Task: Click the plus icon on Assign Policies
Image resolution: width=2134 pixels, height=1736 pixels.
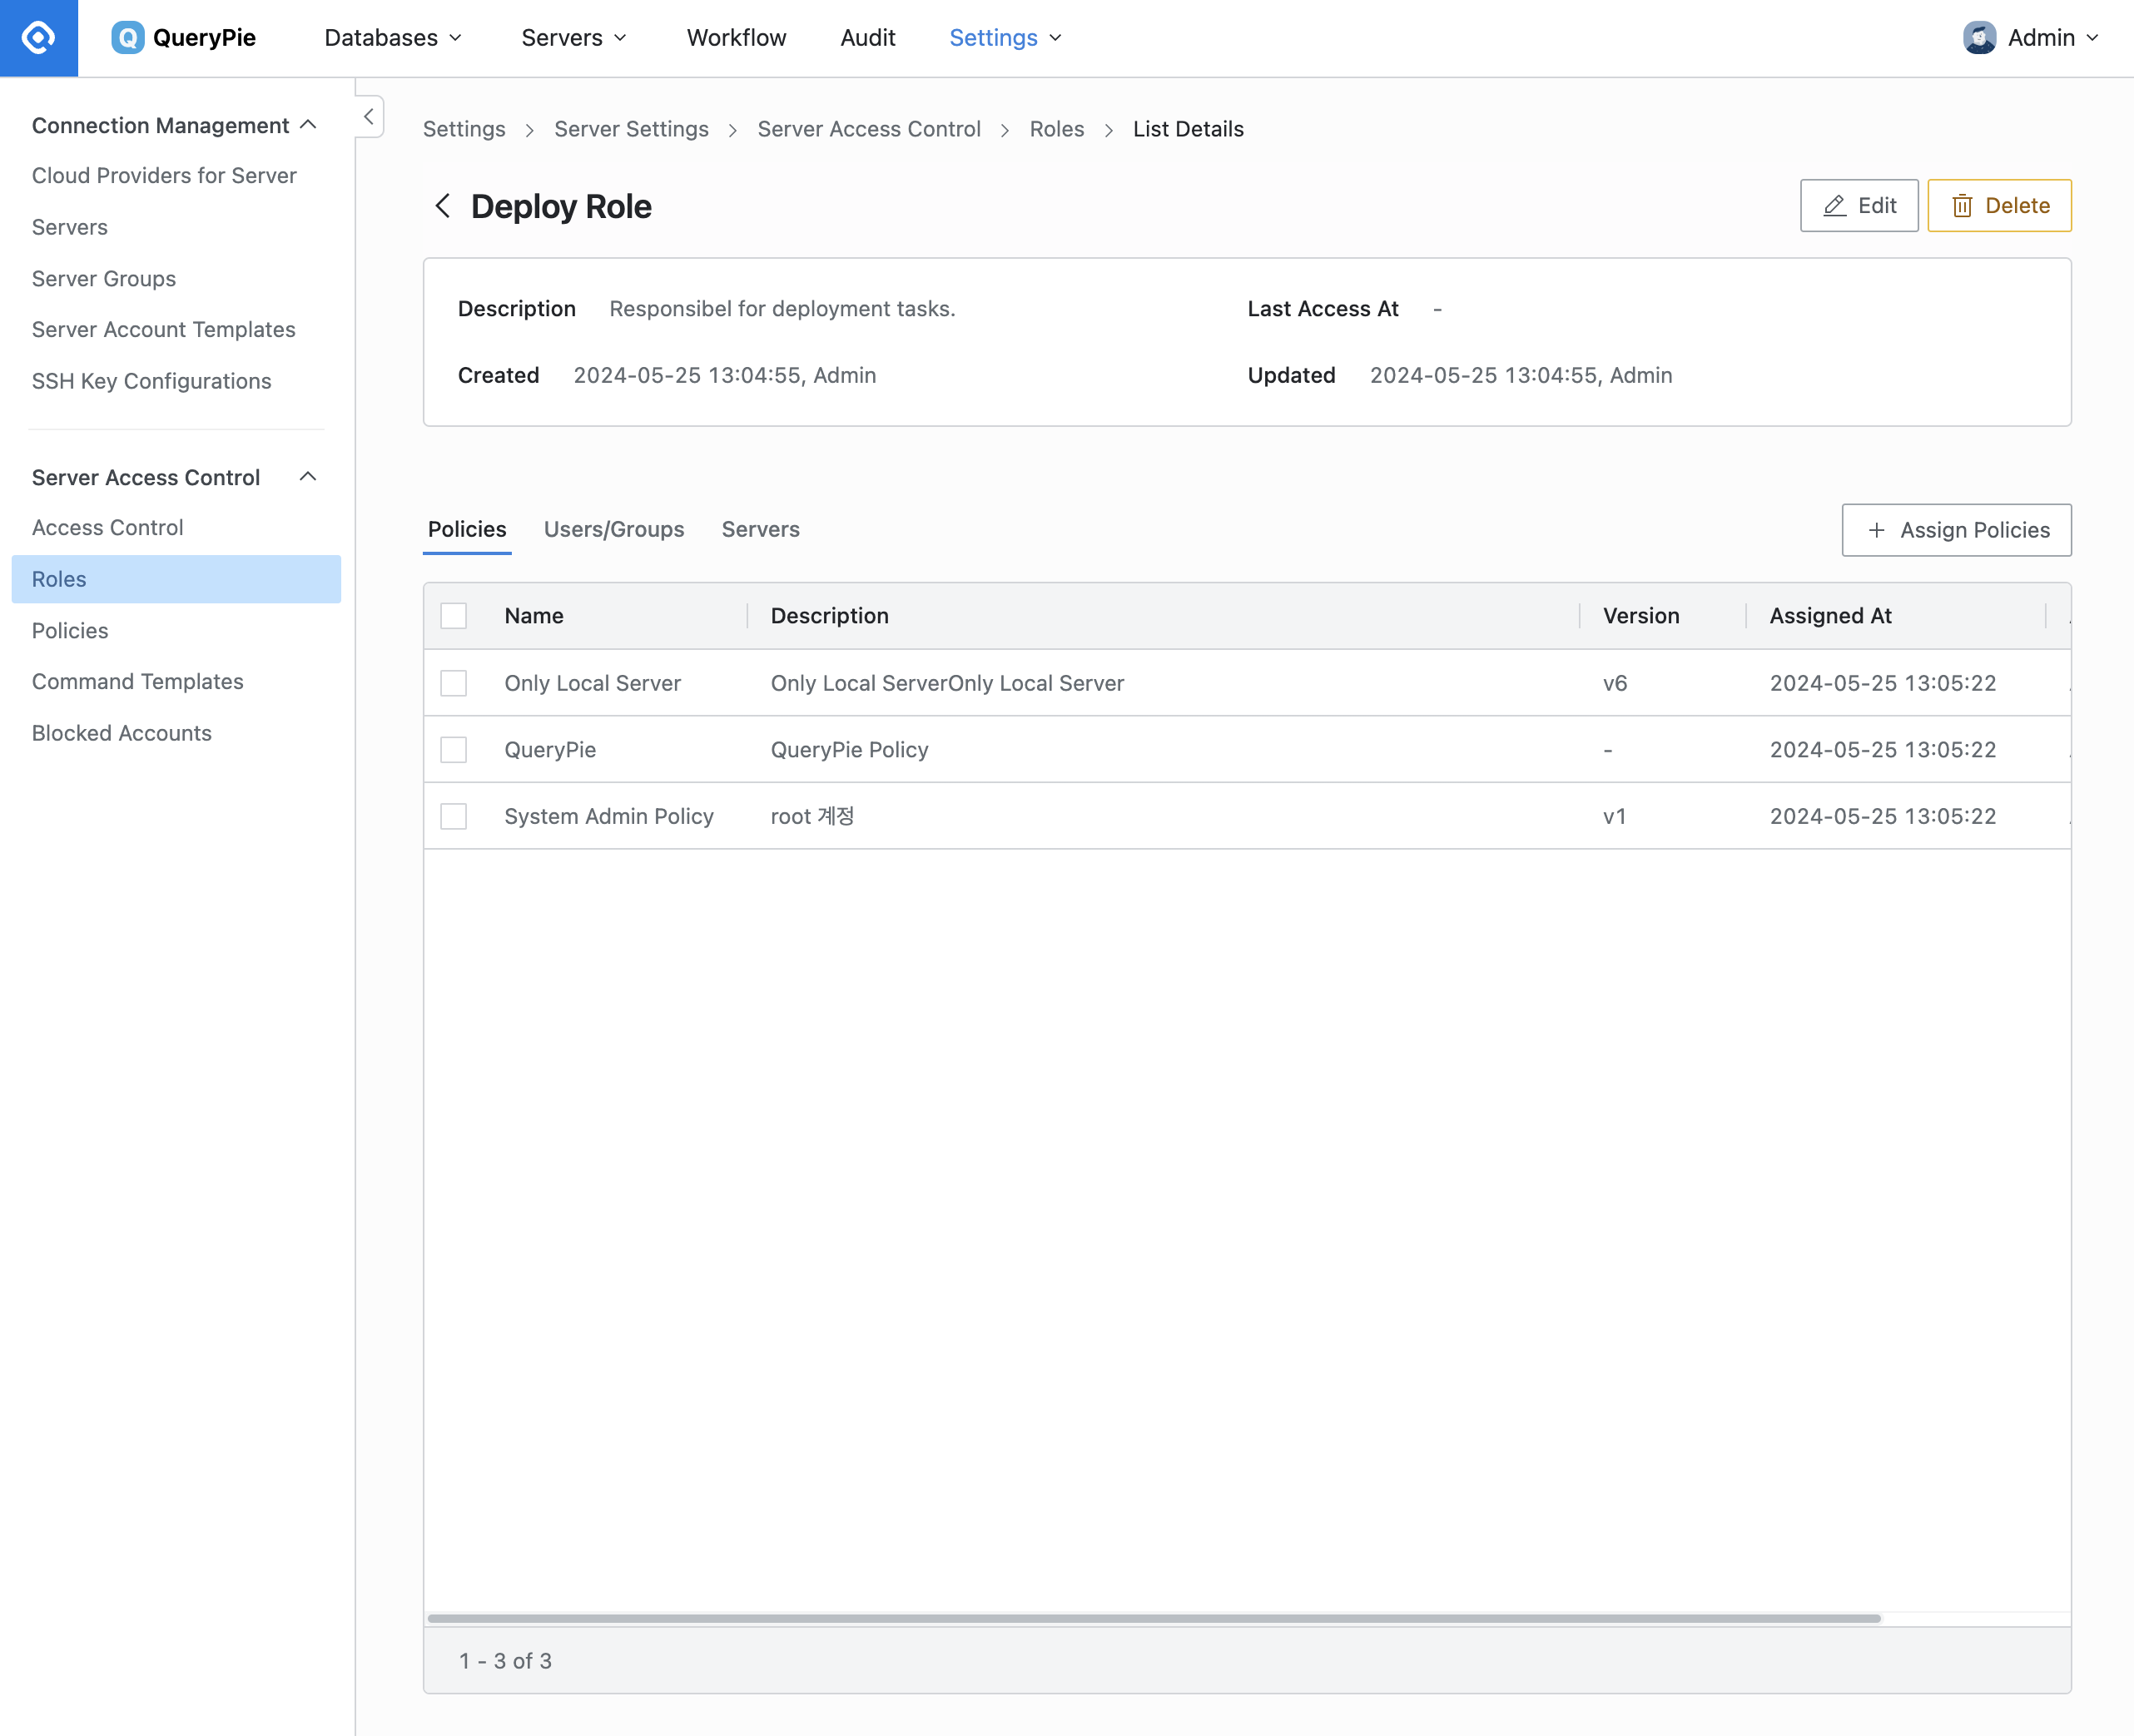Action: 1877,530
